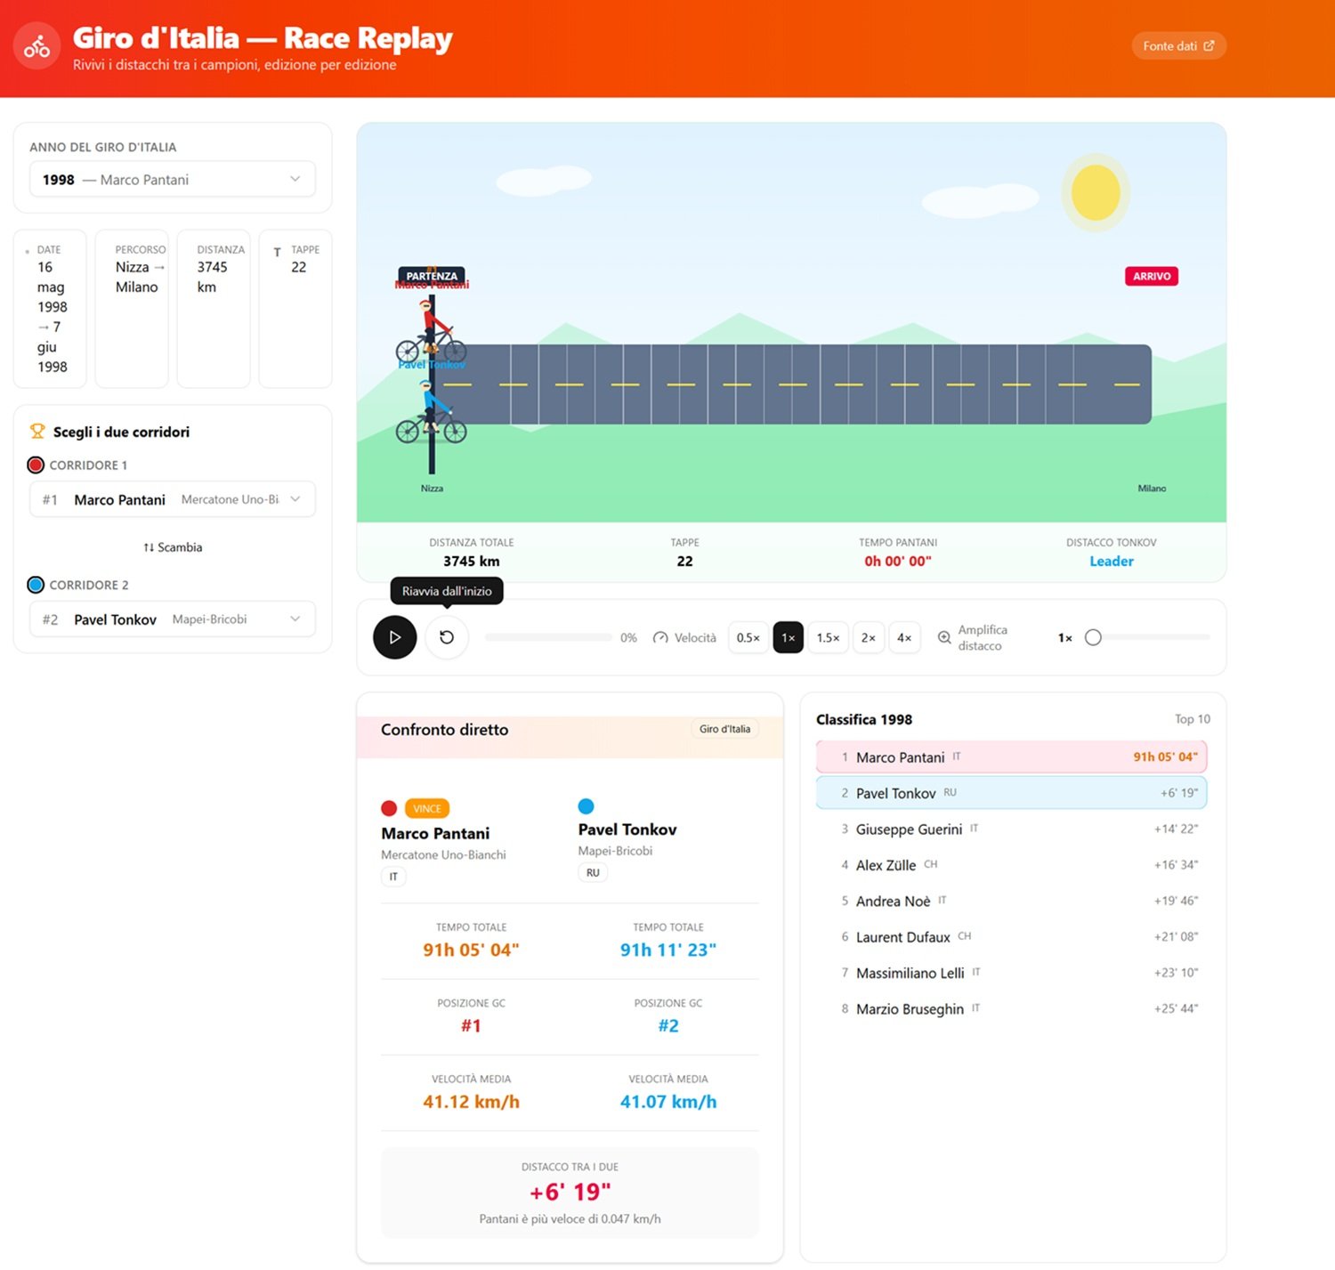Screen dimensions: 1335x1270
Task: Select Giuseppe Guerini in the classifica
Action: (x=1012, y=829)
